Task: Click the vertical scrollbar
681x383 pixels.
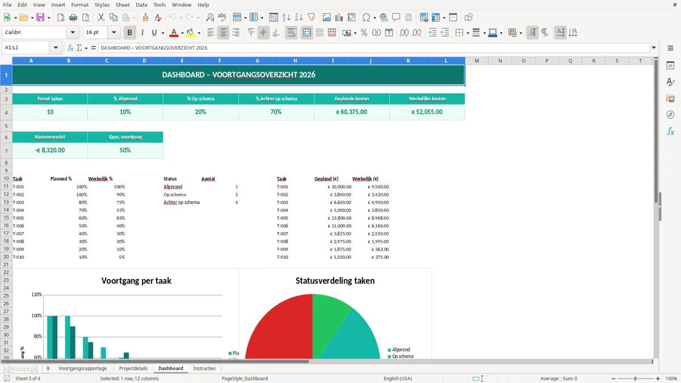Action: pyautogui.click(x=656, y=208)
